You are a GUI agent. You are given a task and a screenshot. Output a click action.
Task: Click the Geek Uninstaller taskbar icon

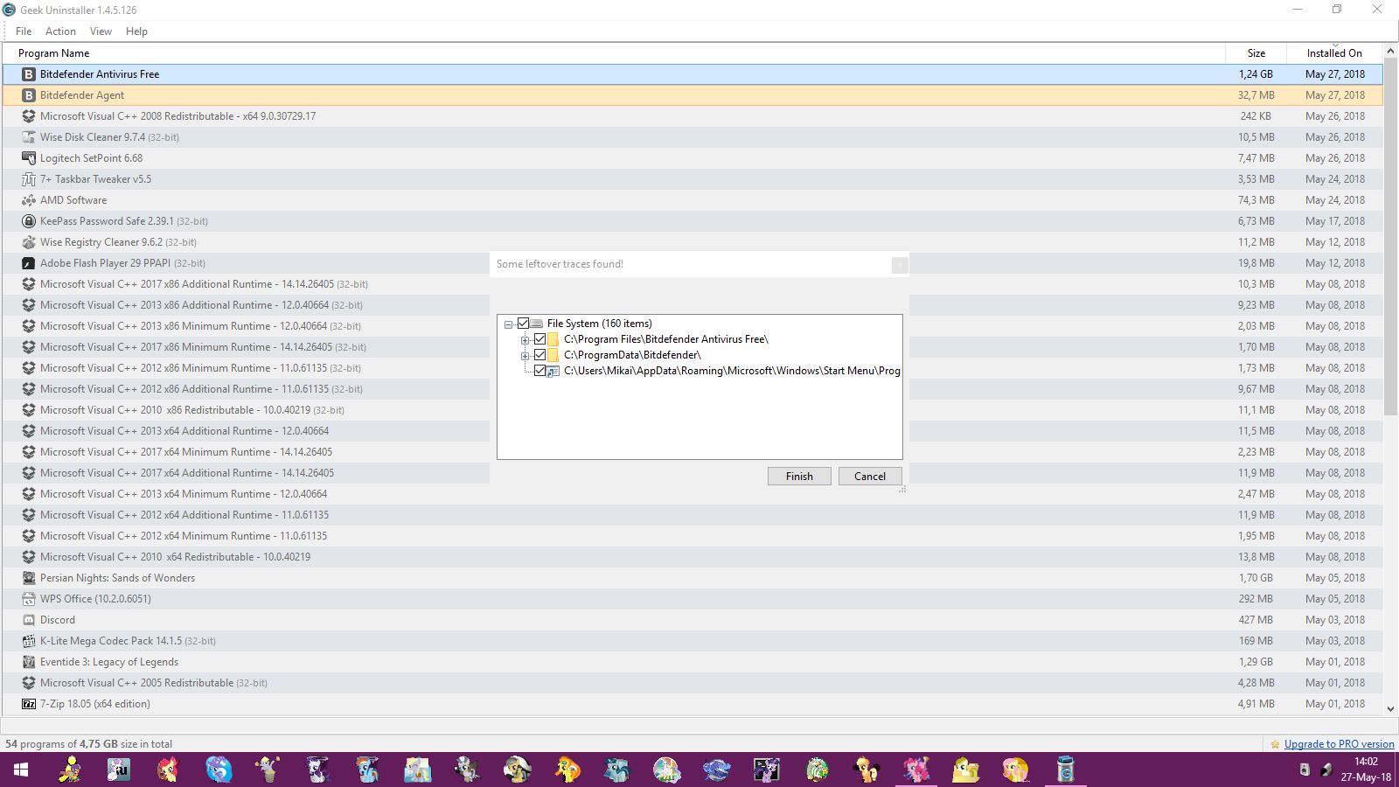[x=1065, y=770]
